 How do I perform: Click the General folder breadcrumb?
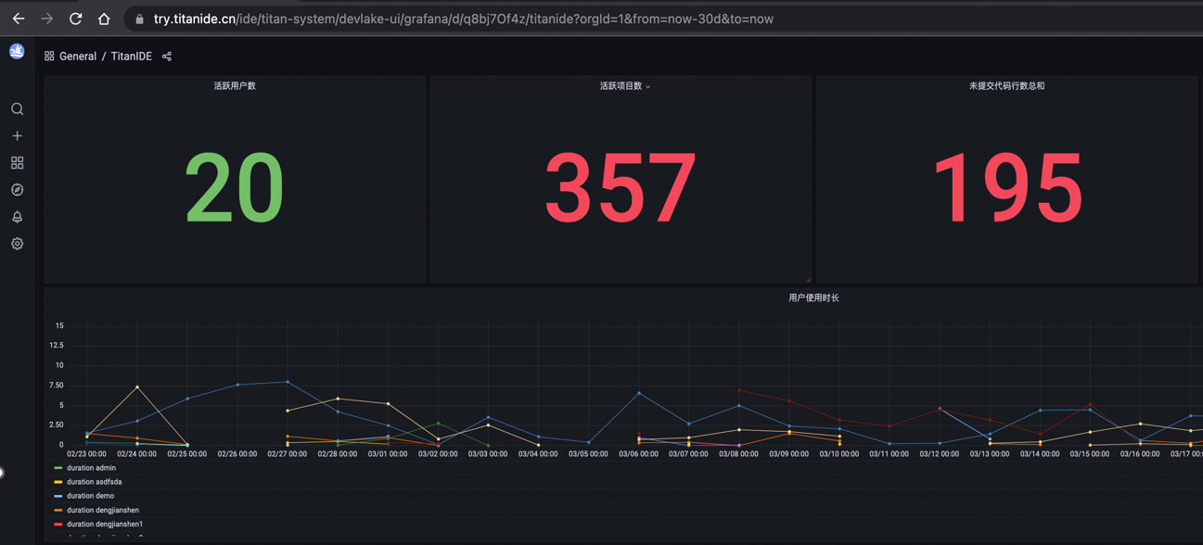click(x=78, y=57)
